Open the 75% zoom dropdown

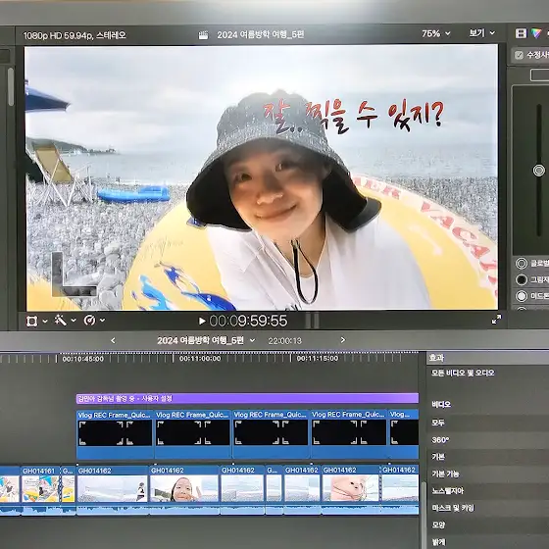tap(436, 33)
